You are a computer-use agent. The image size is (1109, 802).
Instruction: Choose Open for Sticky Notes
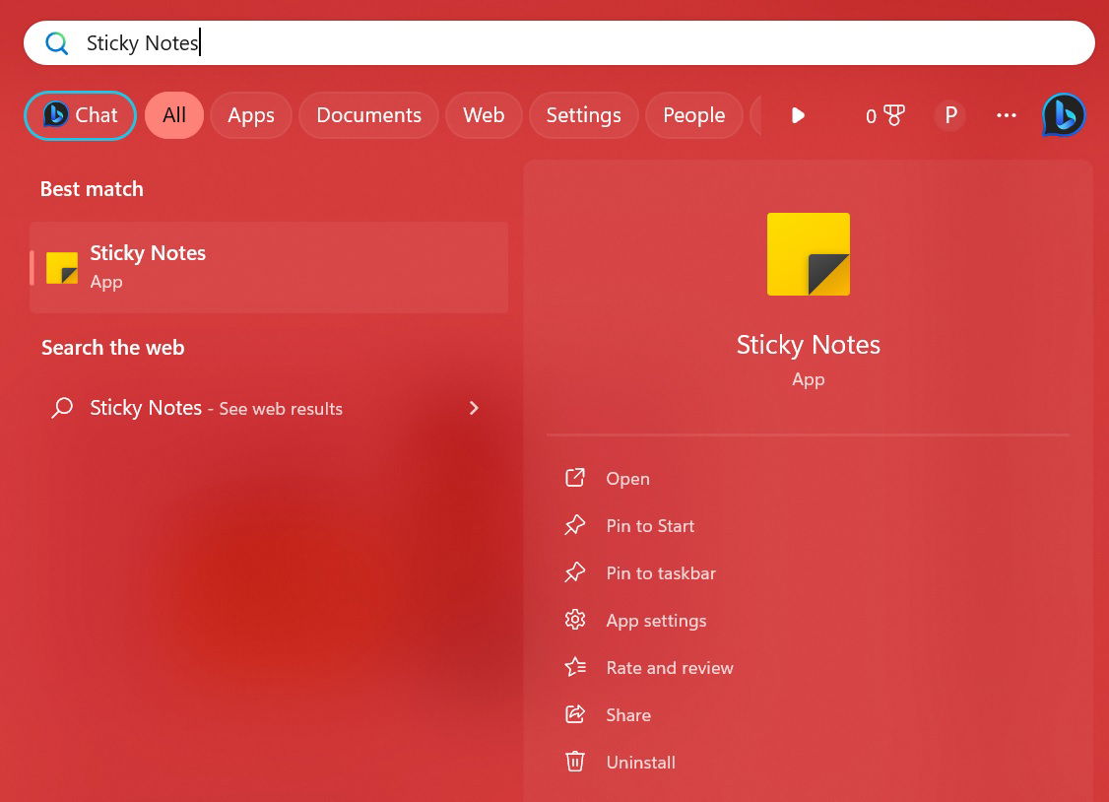(x=627, y=479)
